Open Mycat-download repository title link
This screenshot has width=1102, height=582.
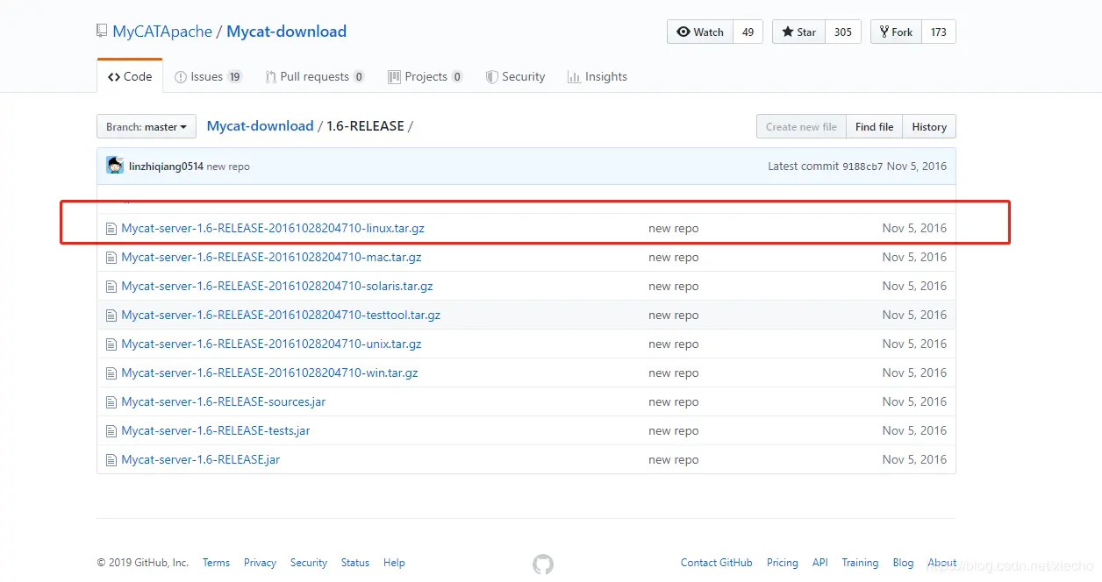(x=286, y=32)
